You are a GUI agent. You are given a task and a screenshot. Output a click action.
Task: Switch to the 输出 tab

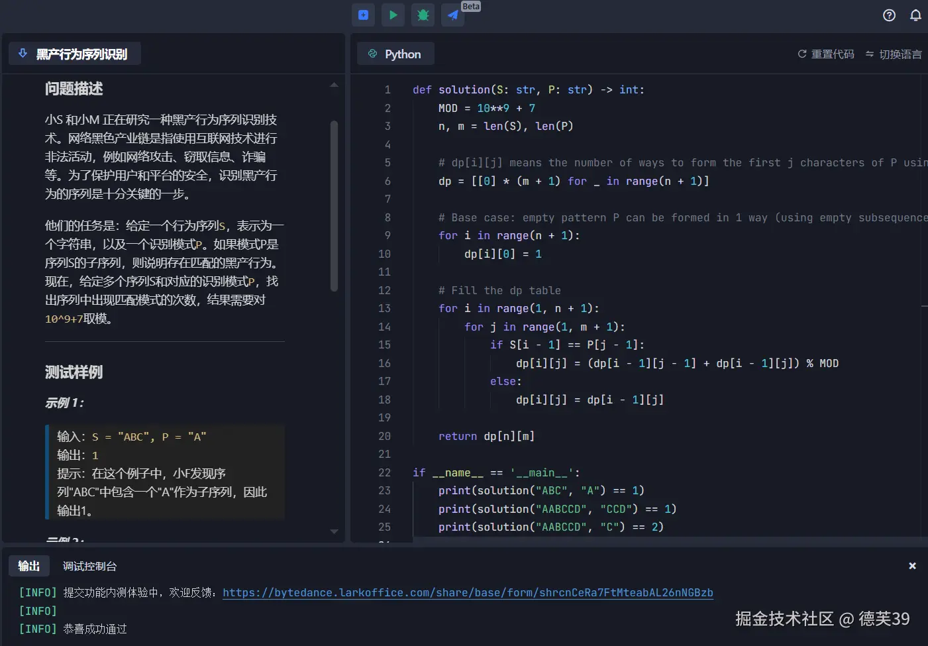click(x=29, y=566)
